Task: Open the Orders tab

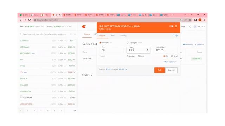Action: (x=87, y=34)
